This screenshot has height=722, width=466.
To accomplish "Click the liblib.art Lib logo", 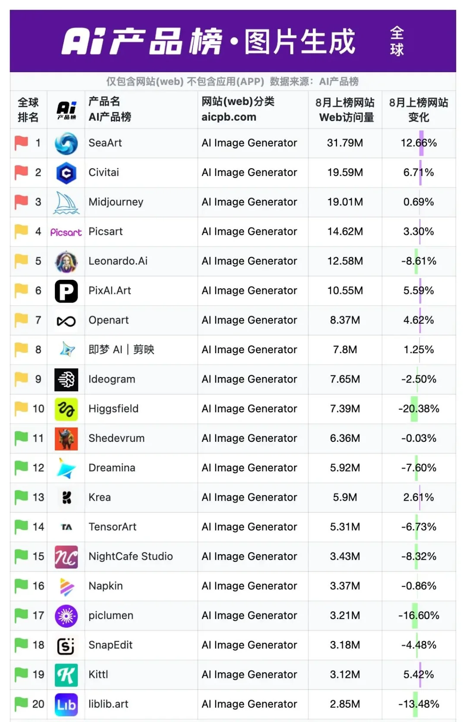I will click(x=66, y=705).
